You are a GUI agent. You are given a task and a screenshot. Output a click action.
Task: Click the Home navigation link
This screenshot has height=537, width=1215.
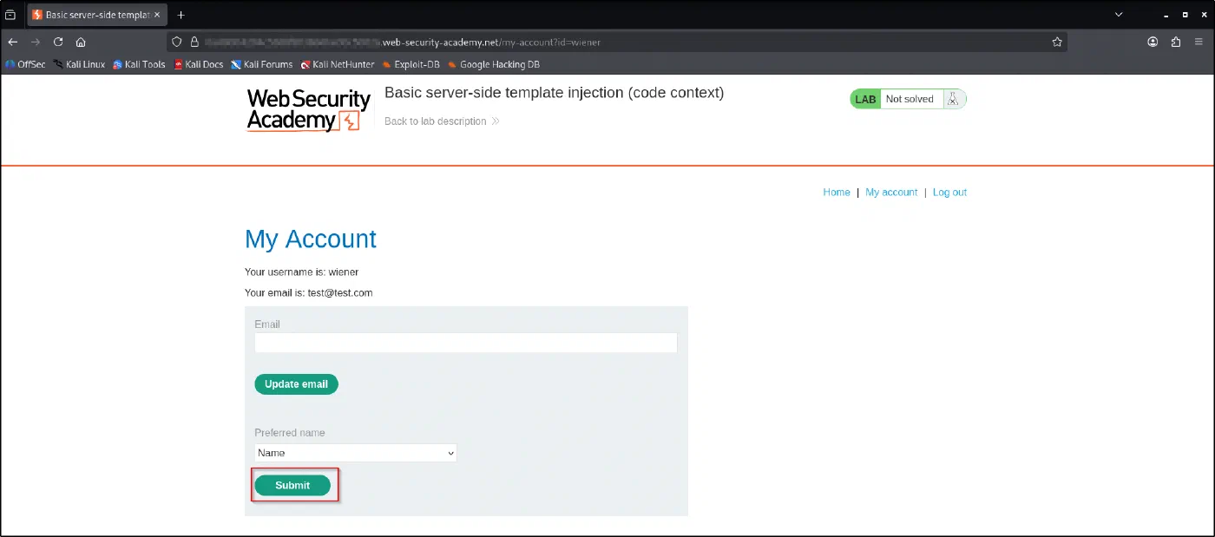click(x=837, y=193)
